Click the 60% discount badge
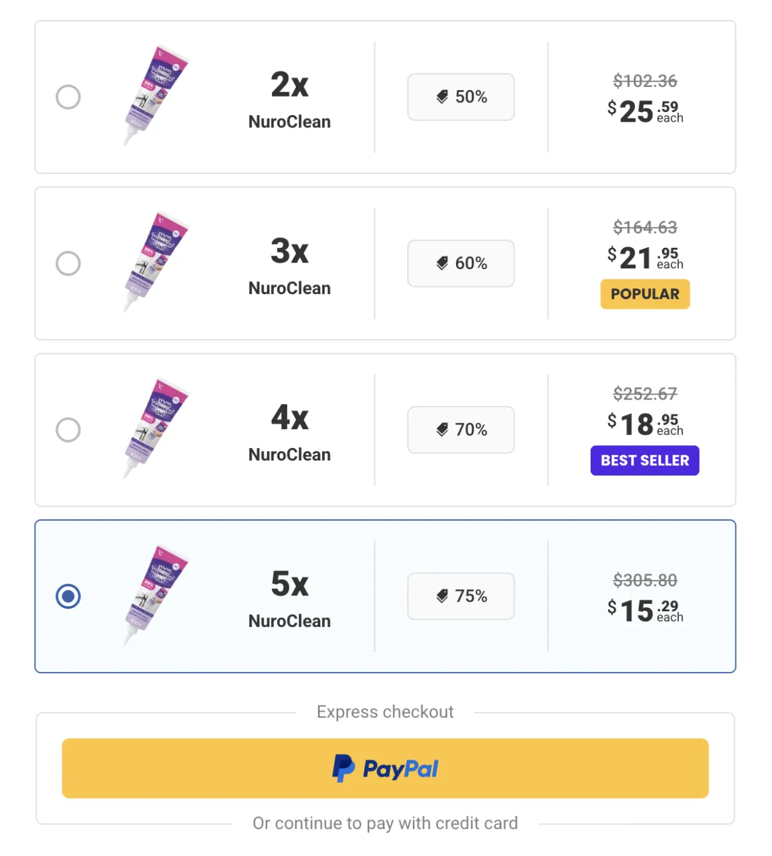This screenshot has width=772, height=856. coord(461,263)
